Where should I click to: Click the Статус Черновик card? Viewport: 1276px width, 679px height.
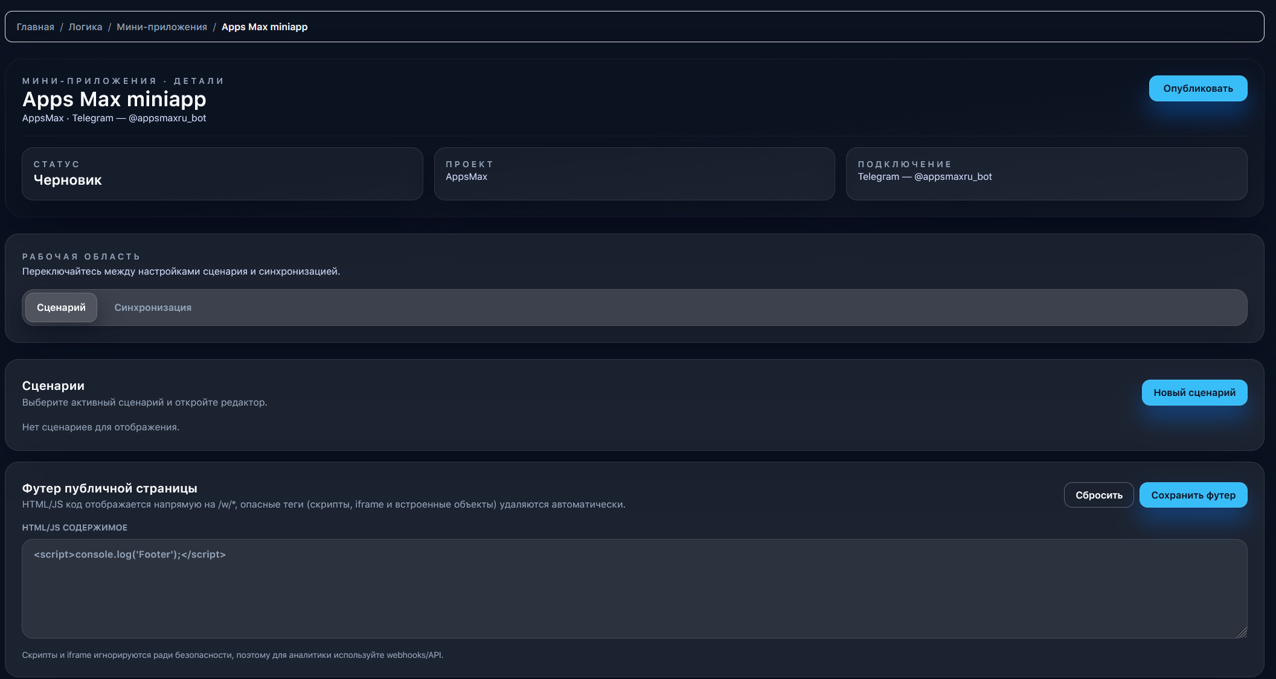point(222,174)
